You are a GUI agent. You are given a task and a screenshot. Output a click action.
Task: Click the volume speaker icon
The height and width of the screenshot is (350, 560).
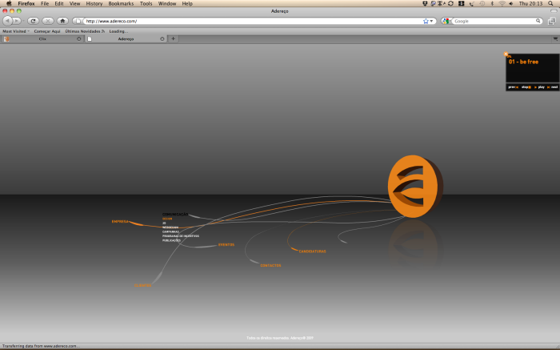click(511, 3)
